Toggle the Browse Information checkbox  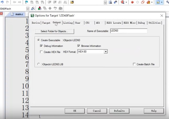pos(79,46)
